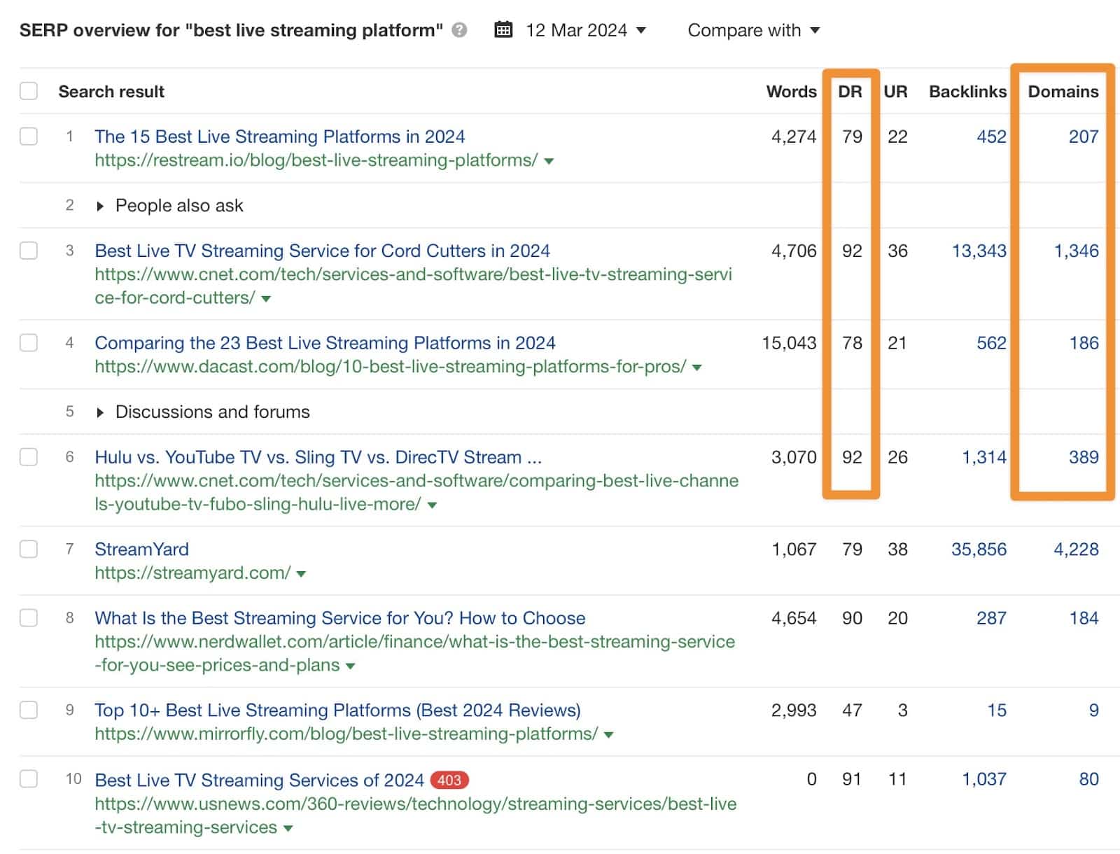Click the Search result column header
1120x854 pixels.
click(x=111, y=92)
